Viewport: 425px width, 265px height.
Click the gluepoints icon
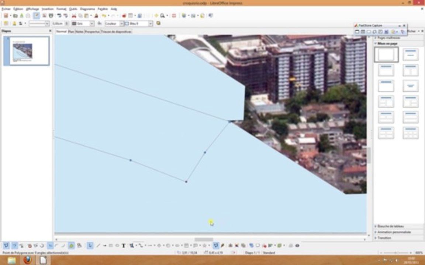pos(222,245)
